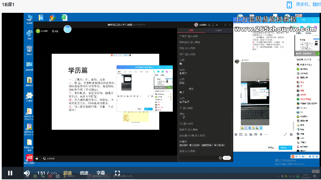Click the emoji smiley icon in chat

pyautogui.click(x=220, y=158)
